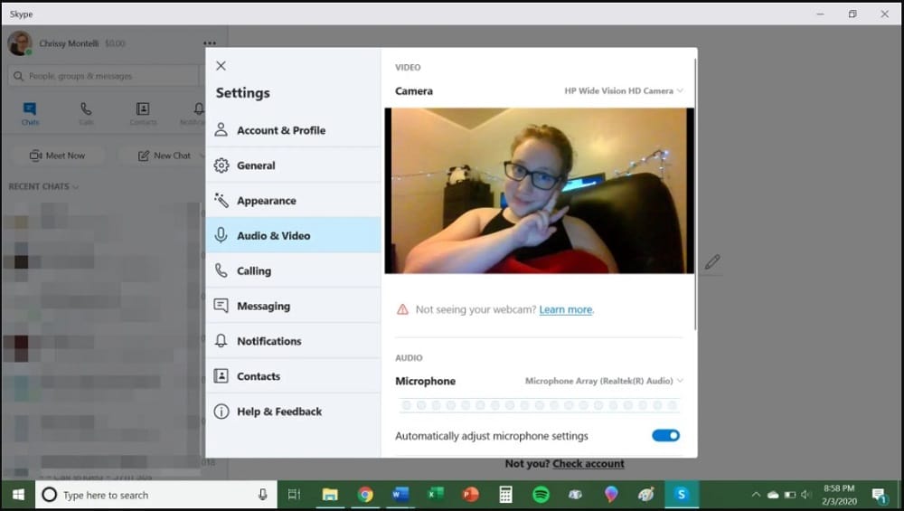Click the Help & Feedback info icon
904x511 pixels.
221,412
